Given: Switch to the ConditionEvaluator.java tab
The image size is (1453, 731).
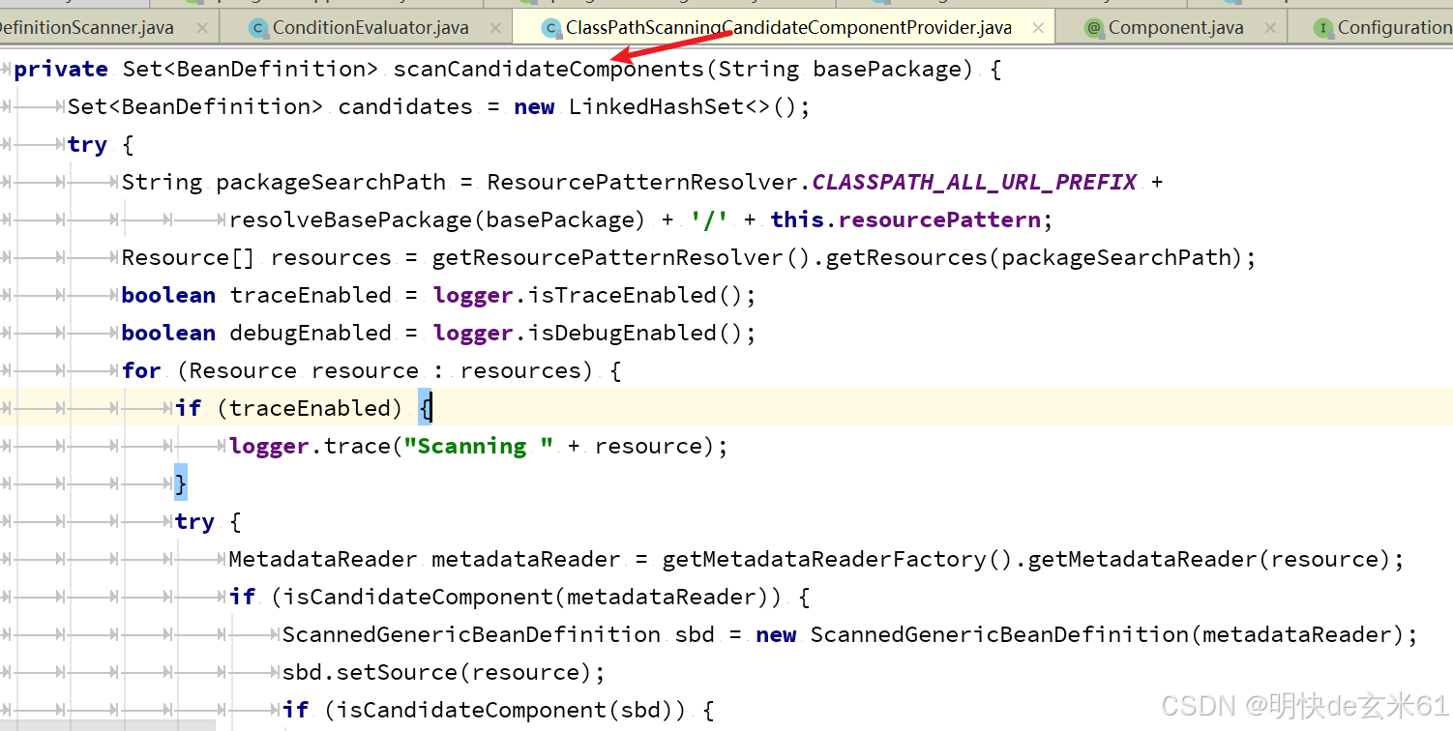Looking at the screenshot, I should tap(370, 28).
